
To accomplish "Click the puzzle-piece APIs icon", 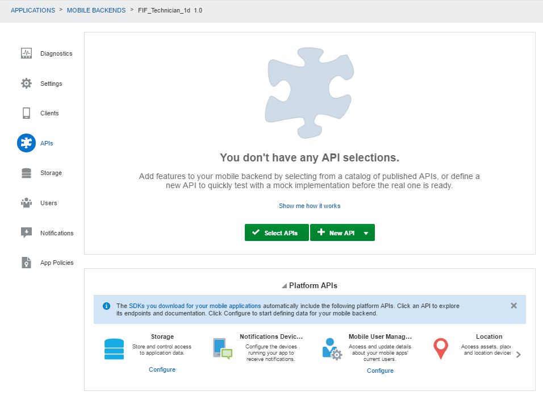I will pyautogui.click(x=26, y=143).
